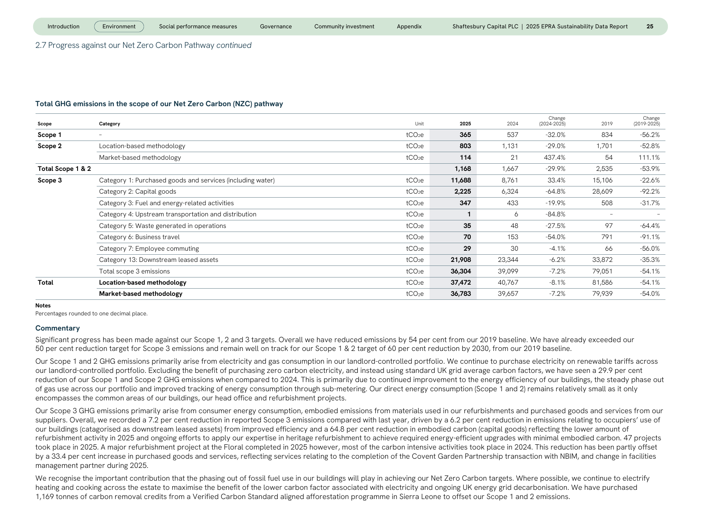
Task: Select 'Percentages rounded to one decimal place.'
Action: pos(92,314)
